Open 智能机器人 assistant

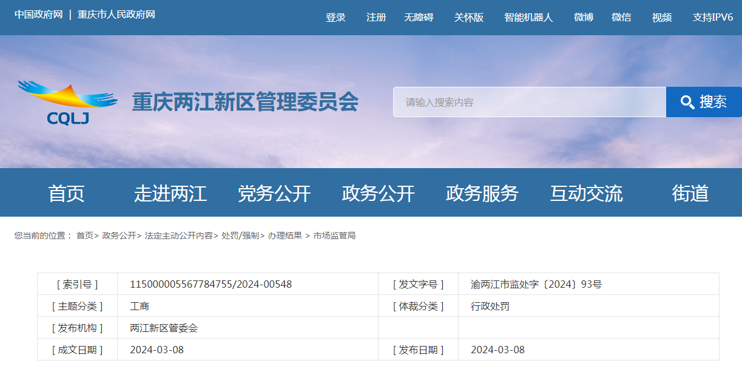point(529,18)
